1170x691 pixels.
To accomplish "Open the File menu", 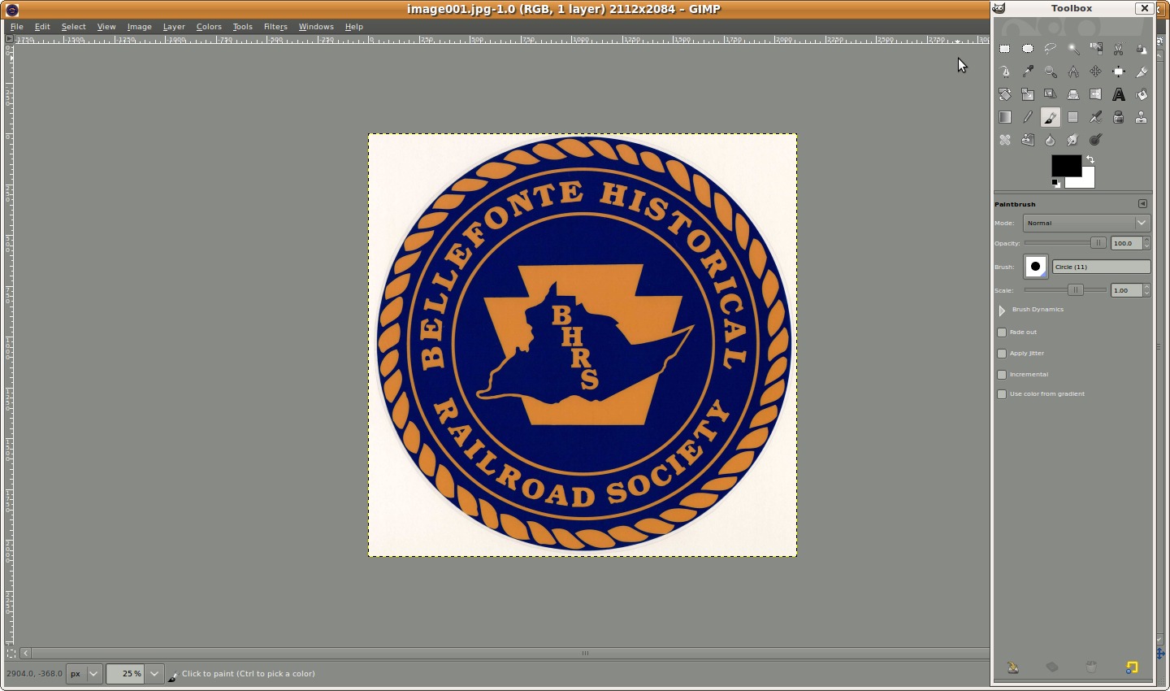I will tap(17, 27).
